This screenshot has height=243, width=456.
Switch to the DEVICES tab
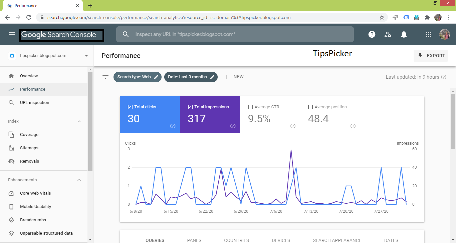coord(281,240)
